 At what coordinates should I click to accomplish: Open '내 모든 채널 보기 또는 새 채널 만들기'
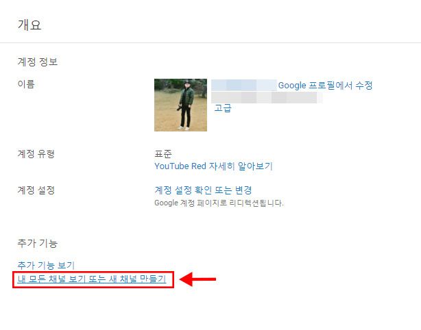click(x=92, y=279)
